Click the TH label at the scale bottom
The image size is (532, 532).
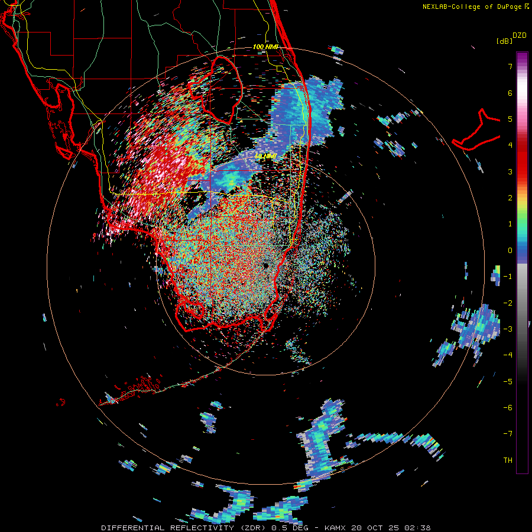pyautogui.click(x=508, y=460)
